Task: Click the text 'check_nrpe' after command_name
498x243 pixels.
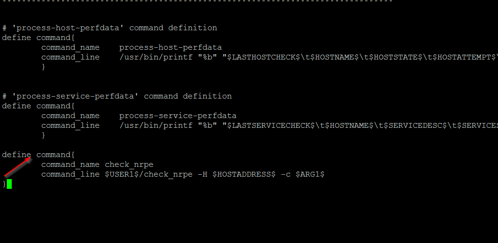Action: pos(129,165)
